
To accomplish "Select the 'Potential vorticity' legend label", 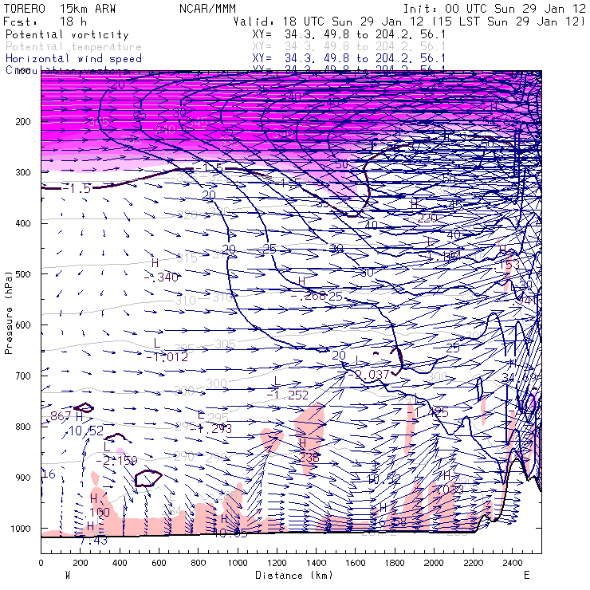I will point(67,34).
